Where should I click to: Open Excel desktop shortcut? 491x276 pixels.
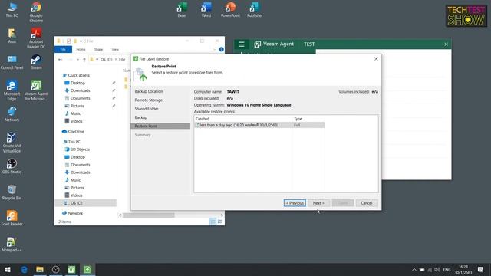(x=182, y=10)
